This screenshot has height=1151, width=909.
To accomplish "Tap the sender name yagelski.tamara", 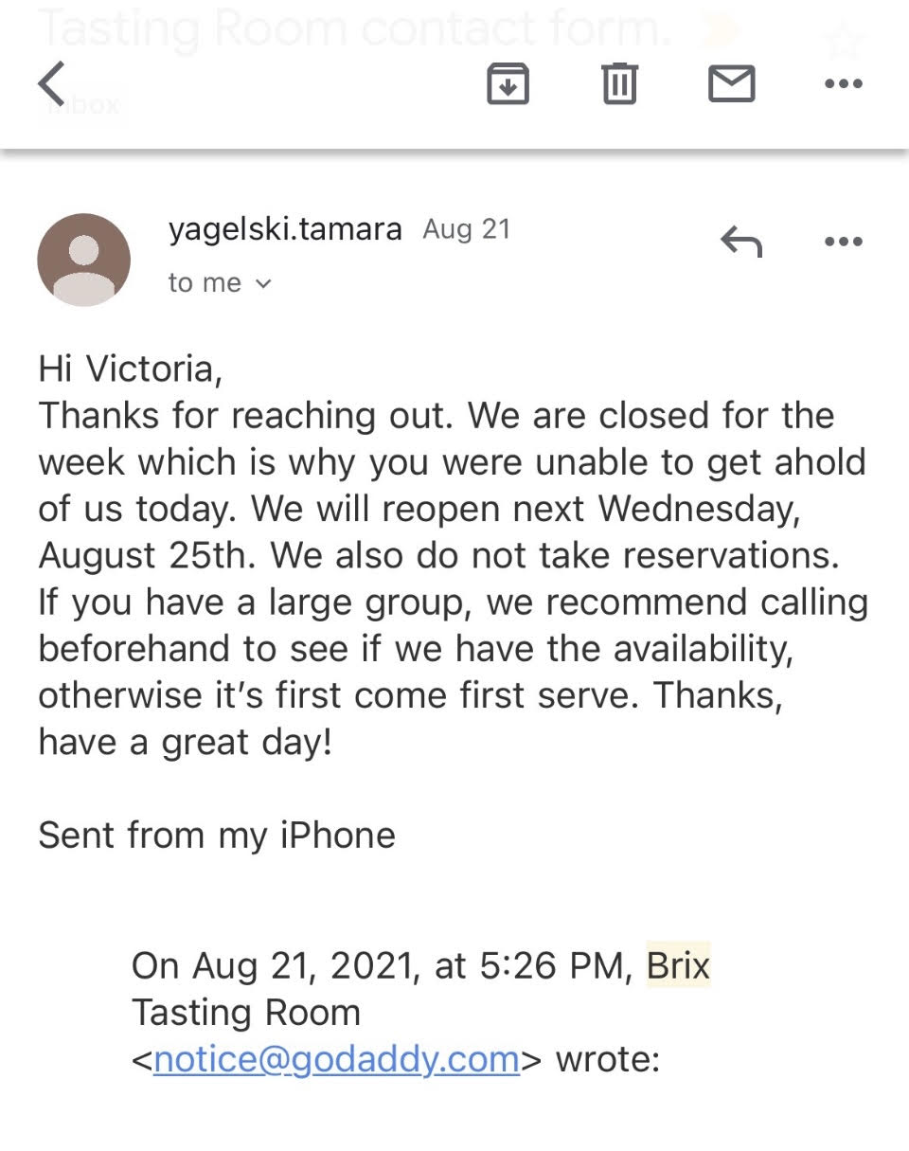I will (285, 229).
